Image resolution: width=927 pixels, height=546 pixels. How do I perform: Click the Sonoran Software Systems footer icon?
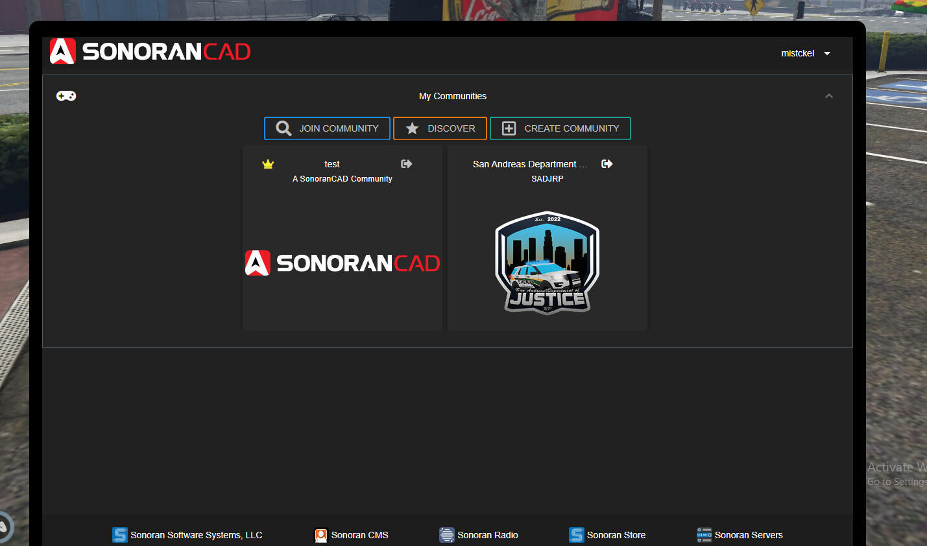pyautogui.click(x=120, y=535)
